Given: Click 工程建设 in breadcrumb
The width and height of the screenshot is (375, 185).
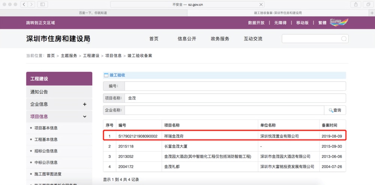Looking at the screenshot, I should click(x=91, y=56).
